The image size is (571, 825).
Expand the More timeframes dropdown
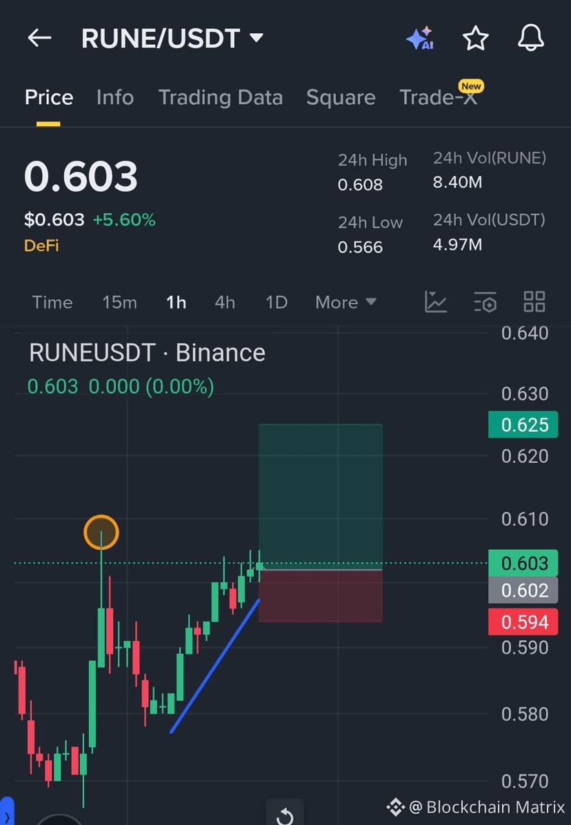[x=345, y=302]
